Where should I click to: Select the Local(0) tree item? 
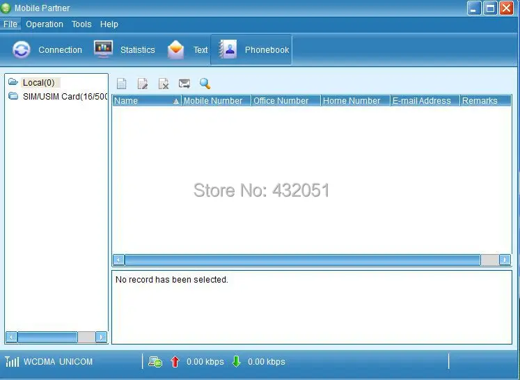(39, 82)
